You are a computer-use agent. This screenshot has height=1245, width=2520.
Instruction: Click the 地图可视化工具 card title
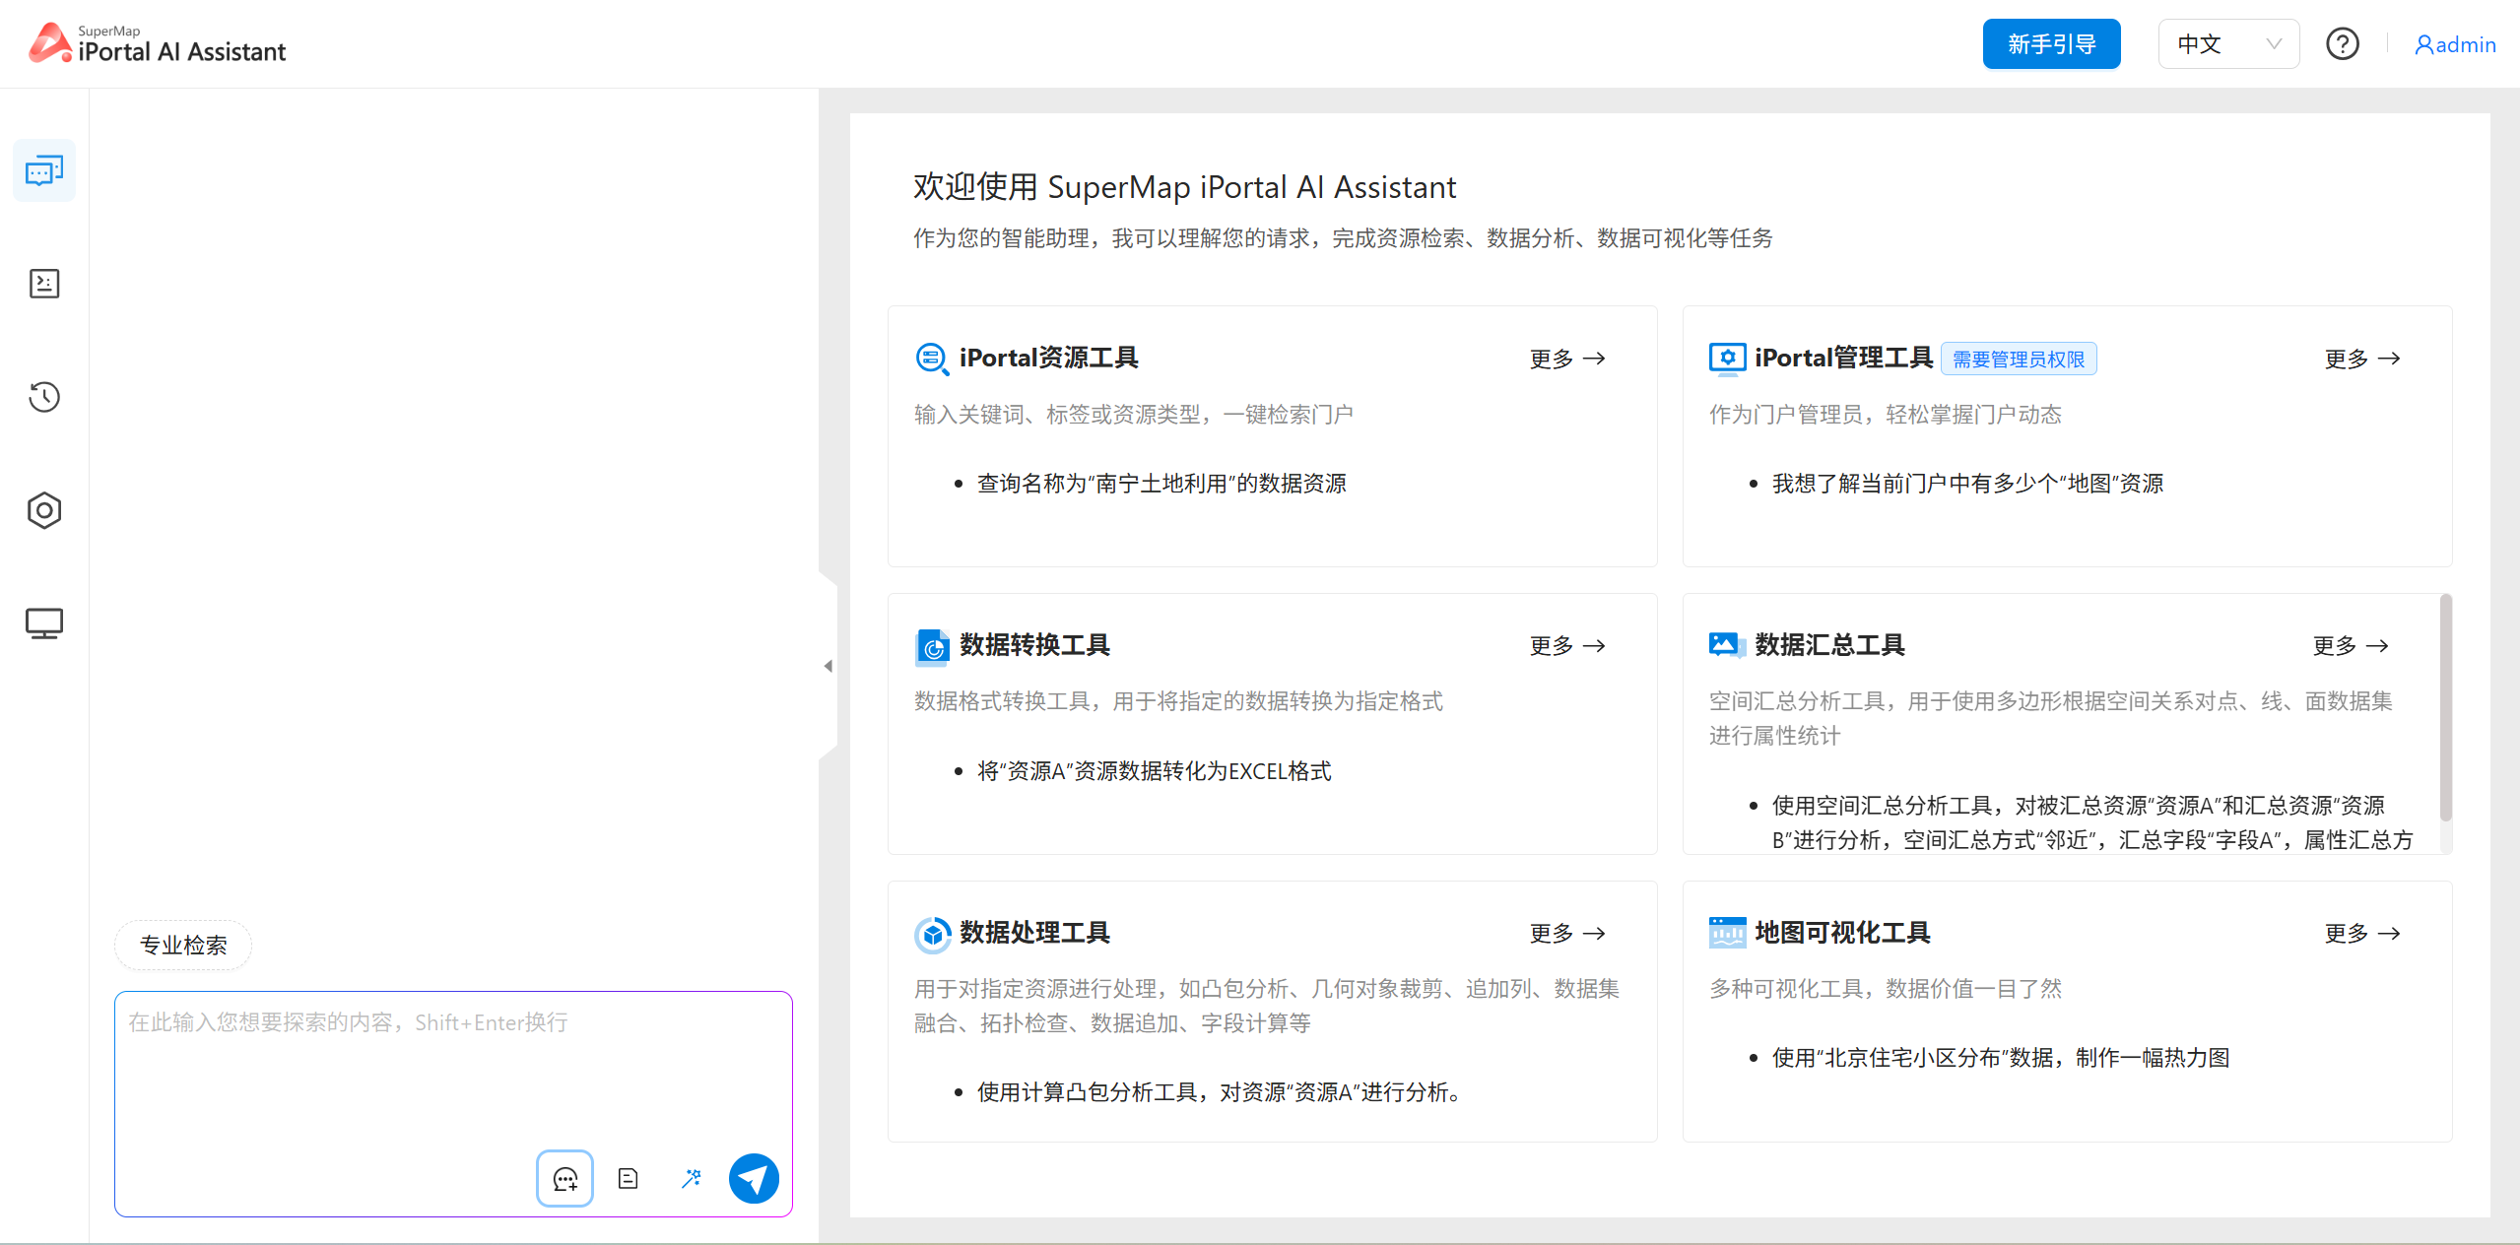pos(1842,934)
